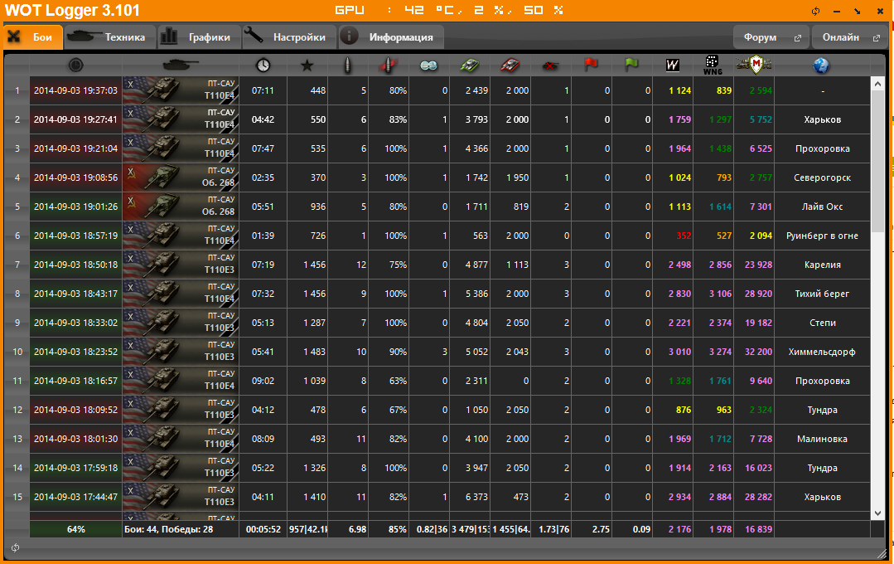Click the 64% win rate summary cell
The height and width of the screenshot is (564, 894).
[x=76, y=529]
